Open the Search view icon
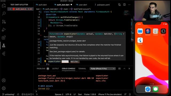Image resolution: width=171 pixels, height=96 pixels. tap(4, 14)
